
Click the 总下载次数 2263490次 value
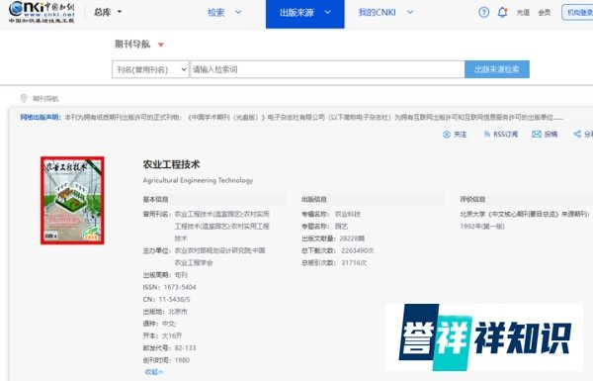click(358, 250)
